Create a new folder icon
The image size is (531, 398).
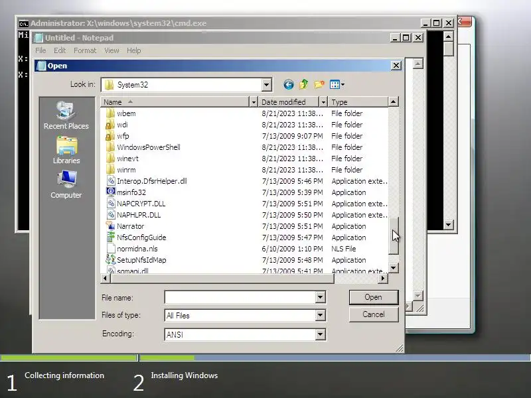point(319,84)
